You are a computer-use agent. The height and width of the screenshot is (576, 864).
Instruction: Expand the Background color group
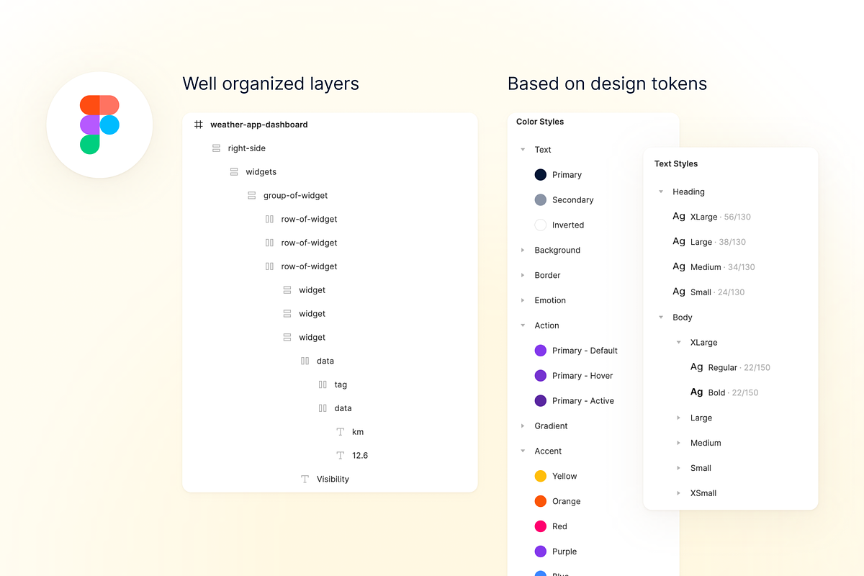[523, 251]
